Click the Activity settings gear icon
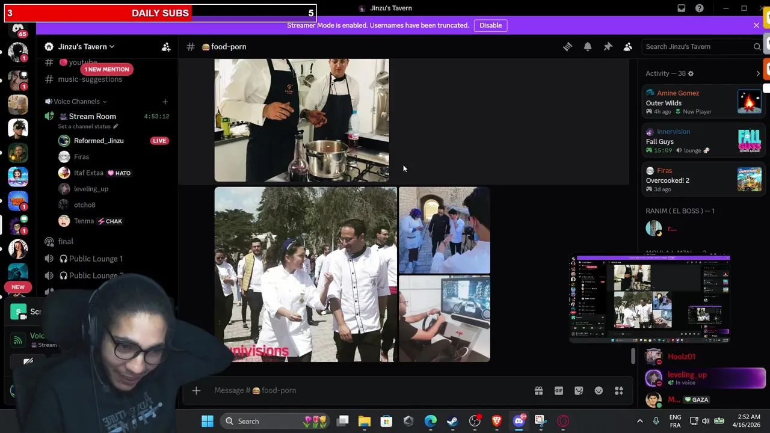This screenshot has height=433, width=770. click(x=691, y=73)
